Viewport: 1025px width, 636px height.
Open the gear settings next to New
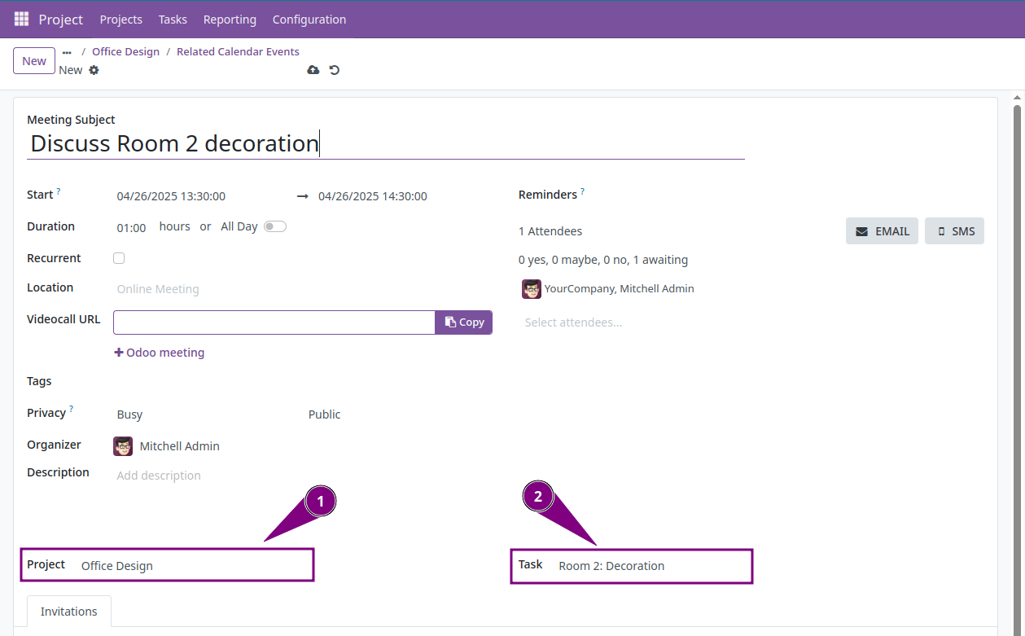(94, 70)
